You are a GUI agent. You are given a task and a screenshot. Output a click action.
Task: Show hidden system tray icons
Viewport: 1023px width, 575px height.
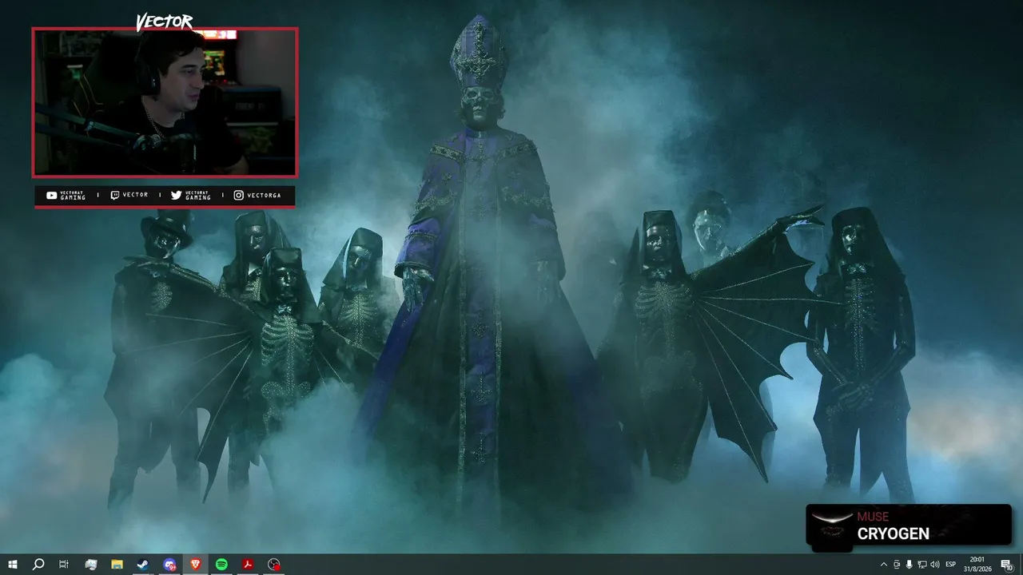[x=883, y=565]
